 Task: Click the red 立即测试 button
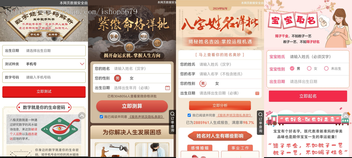point(44,92)
